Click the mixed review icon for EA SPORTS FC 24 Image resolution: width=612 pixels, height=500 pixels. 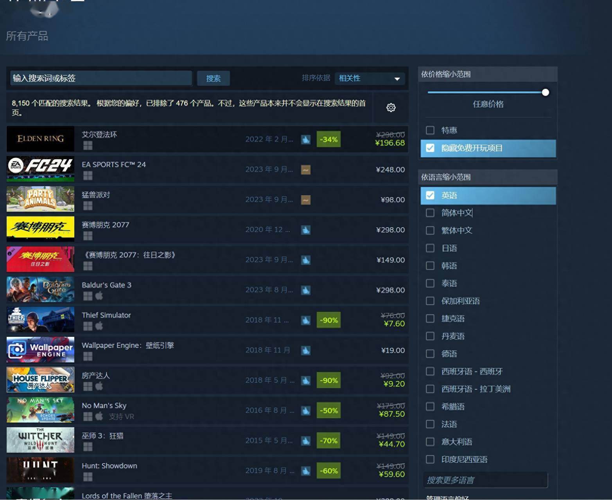pos(306,169)
